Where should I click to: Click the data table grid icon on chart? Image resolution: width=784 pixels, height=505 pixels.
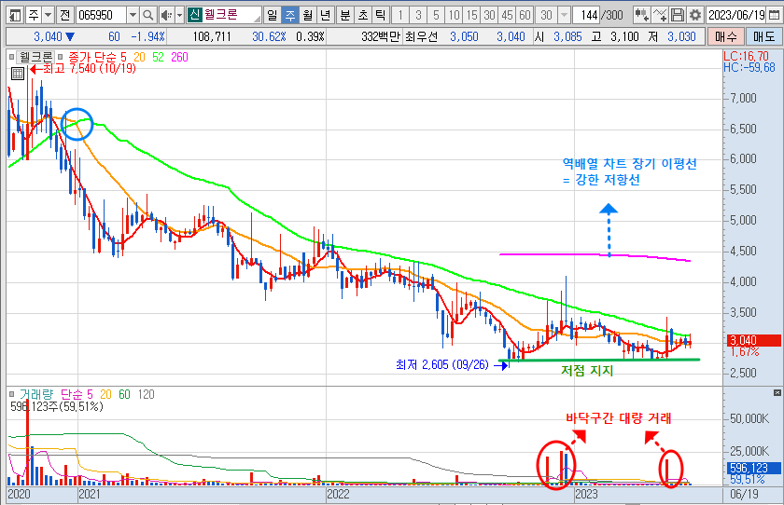point(18,74)
